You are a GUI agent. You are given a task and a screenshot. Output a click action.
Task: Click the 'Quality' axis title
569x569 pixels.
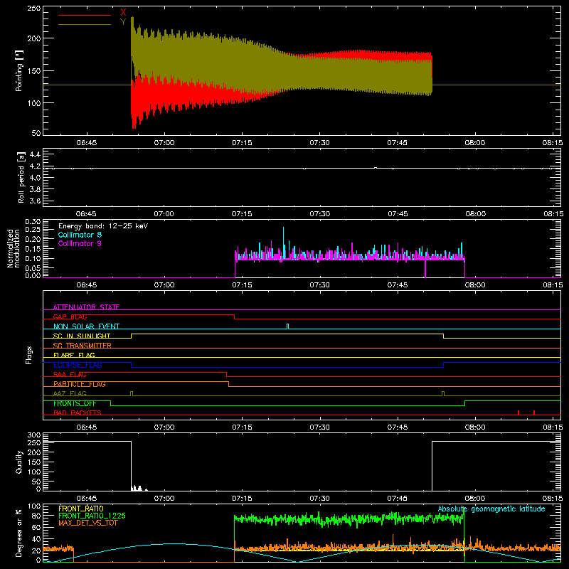(x=19, y=462)
